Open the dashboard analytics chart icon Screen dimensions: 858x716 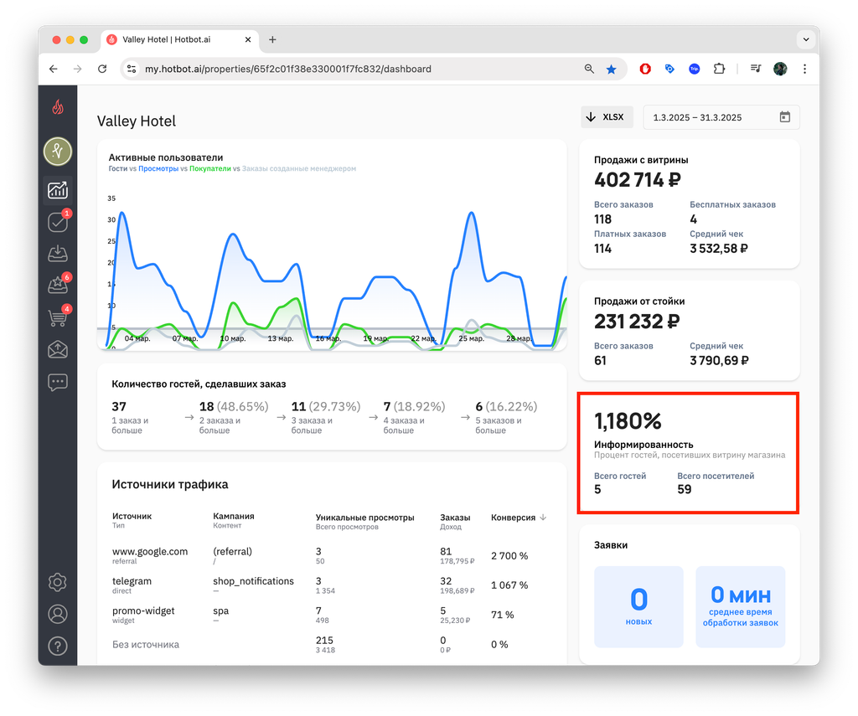point(58,190)
